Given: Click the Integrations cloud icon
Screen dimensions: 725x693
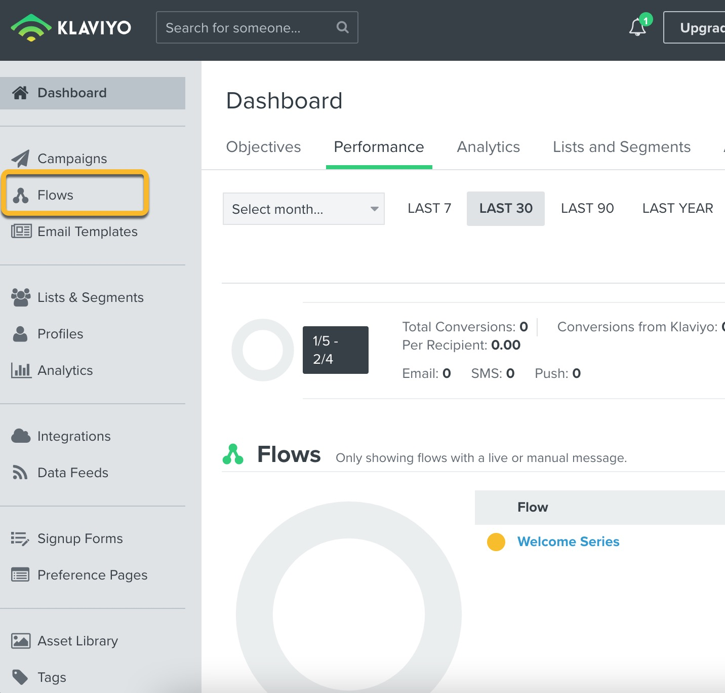Looking at the screenshot, I should tap(21, 436).
